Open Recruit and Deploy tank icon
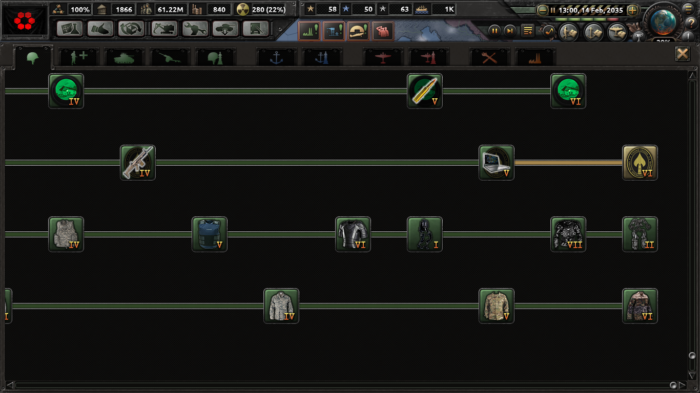The width and height of the screenshot is (700, 393). click(225, 29)
